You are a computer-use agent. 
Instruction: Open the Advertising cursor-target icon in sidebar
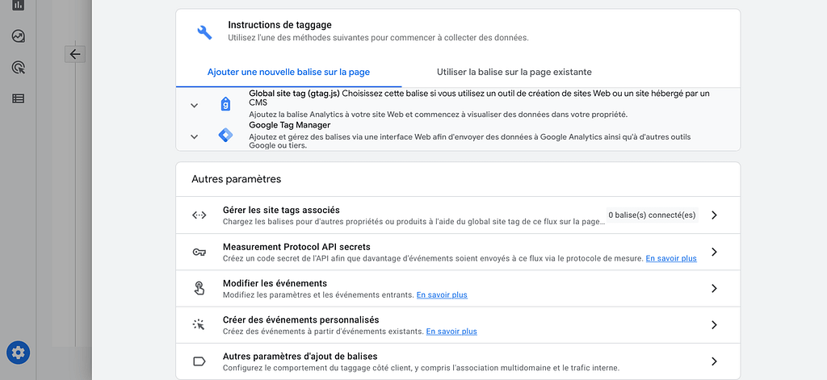18,68
